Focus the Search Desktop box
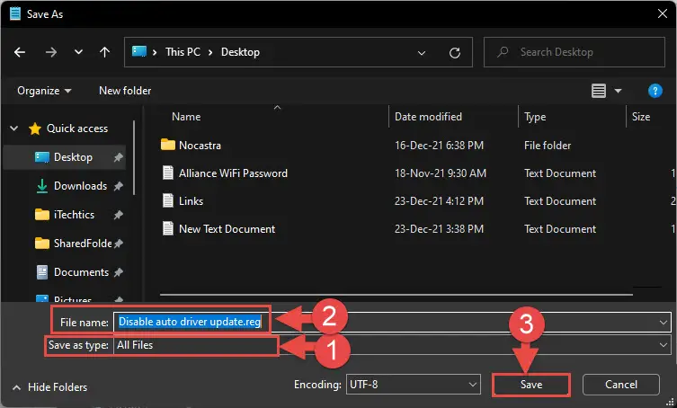This screenshot has width=677, height=408. point(575,52)
